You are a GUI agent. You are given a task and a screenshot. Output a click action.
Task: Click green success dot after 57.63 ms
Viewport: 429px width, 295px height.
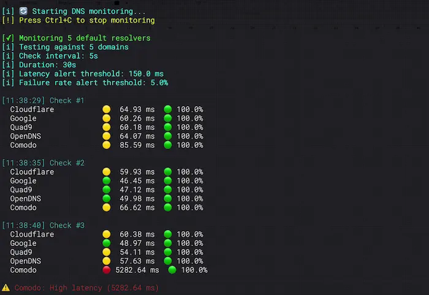[x=168, y=261]
